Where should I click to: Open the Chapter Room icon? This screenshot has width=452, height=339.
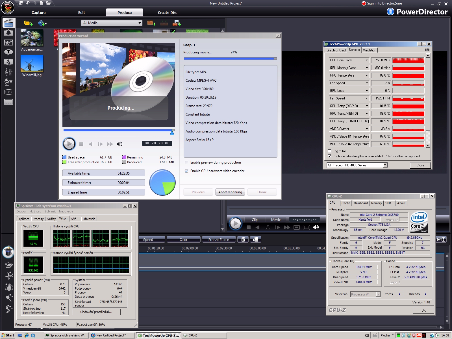(x=8, y=92)
